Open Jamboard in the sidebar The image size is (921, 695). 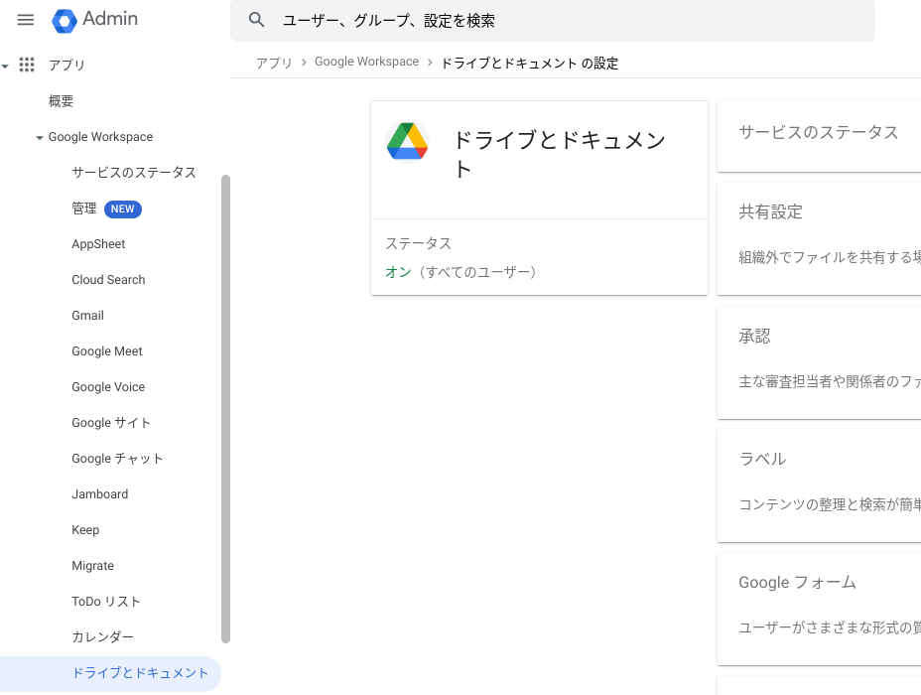(100, 494)
